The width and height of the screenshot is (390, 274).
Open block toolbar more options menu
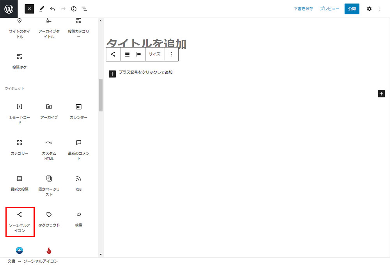click(x=171, y=54)
